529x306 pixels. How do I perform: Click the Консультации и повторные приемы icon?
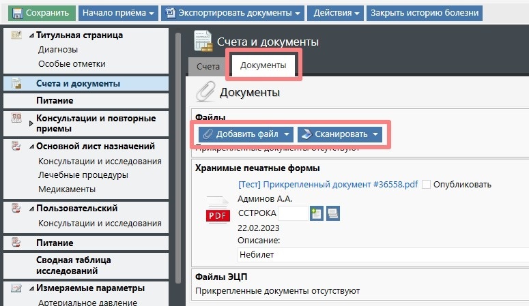(17, 119)
